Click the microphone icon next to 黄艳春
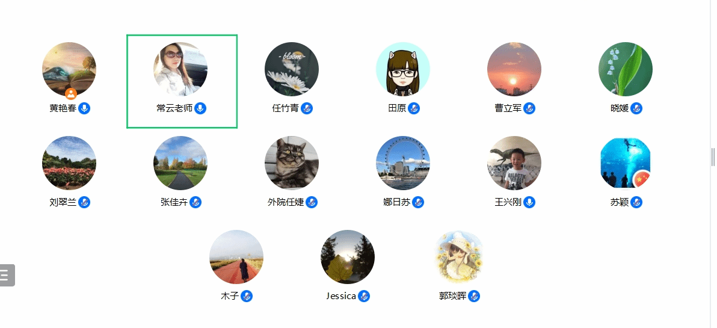The width and height of the screenshot is (717, 328). click(x=84, y=108)
